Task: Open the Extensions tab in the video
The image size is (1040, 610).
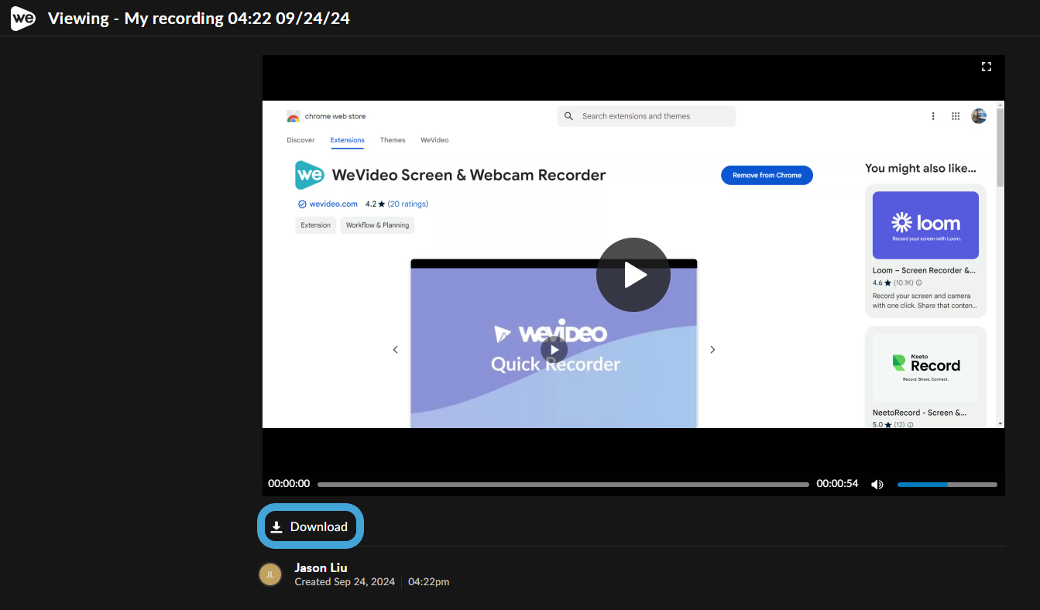Action: [x=347, y=140]
